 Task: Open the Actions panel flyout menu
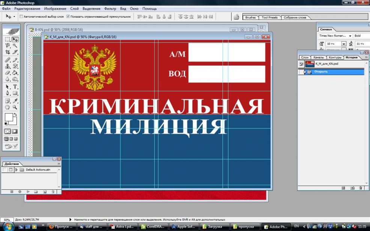click(x=59, y=163)
